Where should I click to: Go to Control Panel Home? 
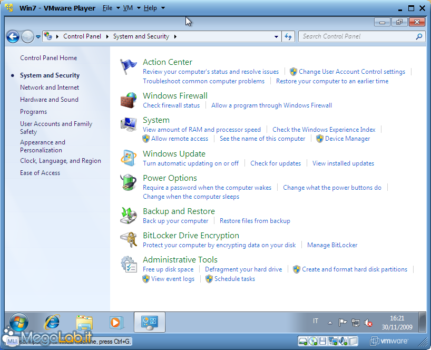pos(48,58)
